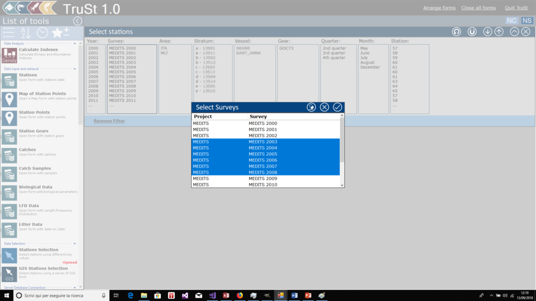Open favorites star plus-minus icon

[61, 33]
